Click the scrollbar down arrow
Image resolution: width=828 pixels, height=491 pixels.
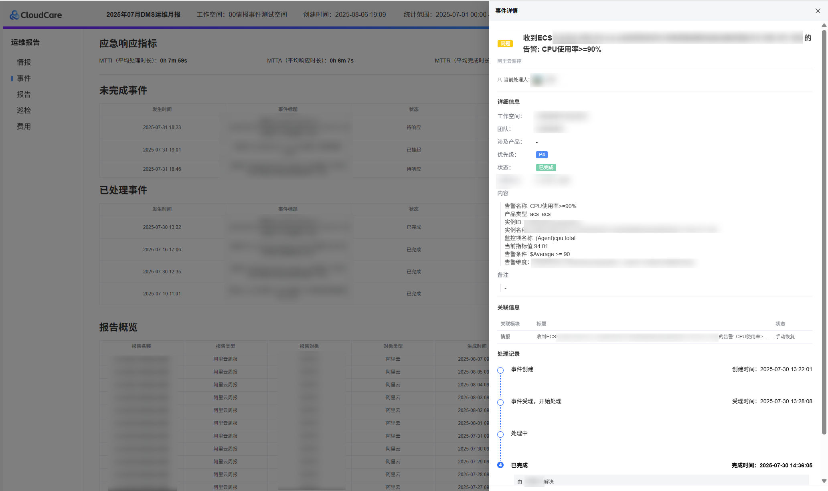824,481
